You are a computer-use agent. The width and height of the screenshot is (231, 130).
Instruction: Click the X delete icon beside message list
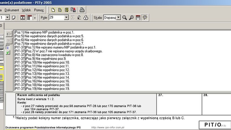[x=9, y=41]
